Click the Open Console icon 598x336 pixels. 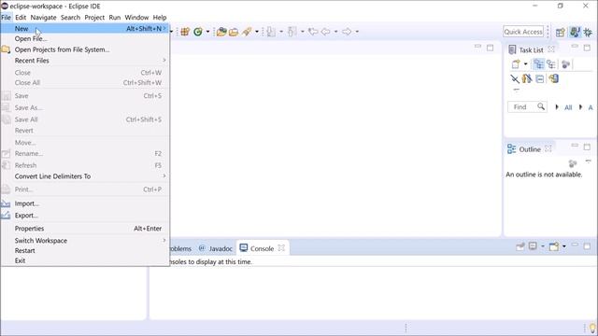(x=554, y=246)
